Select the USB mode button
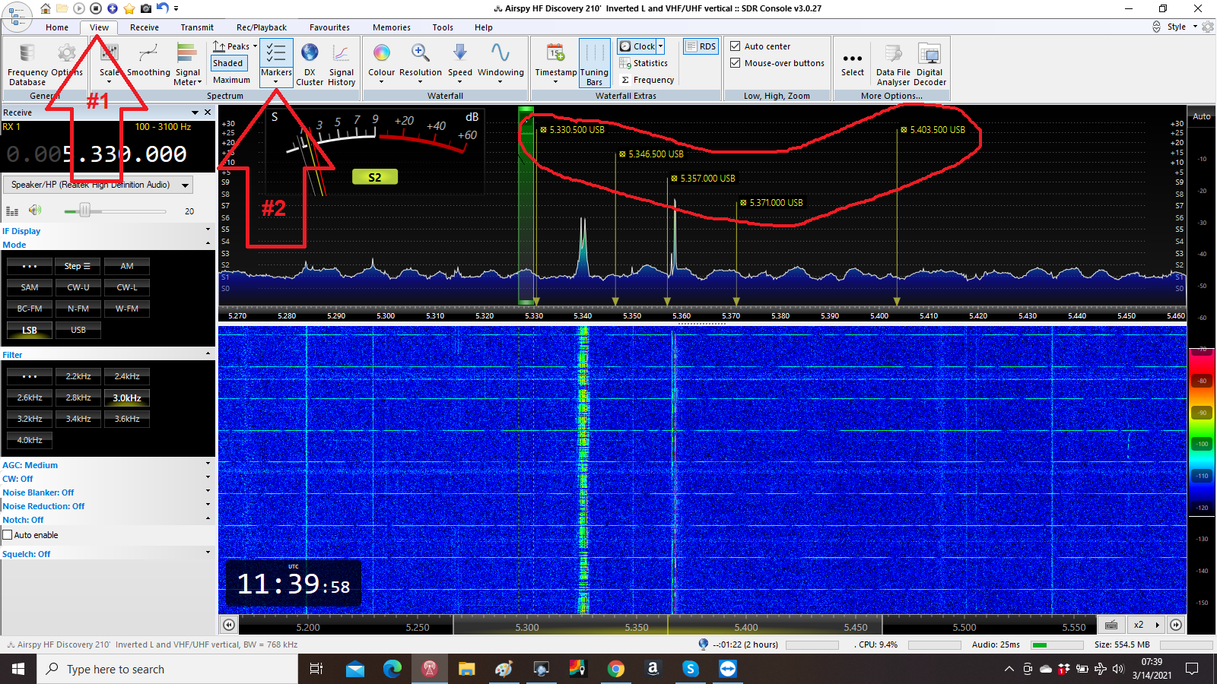 pos(78,330)
